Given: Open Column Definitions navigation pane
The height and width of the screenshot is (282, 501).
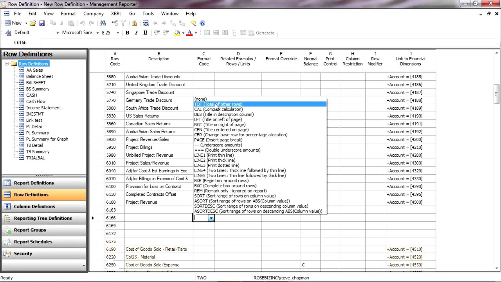Looking at the screenshot, I should click(x=44, y=206).
